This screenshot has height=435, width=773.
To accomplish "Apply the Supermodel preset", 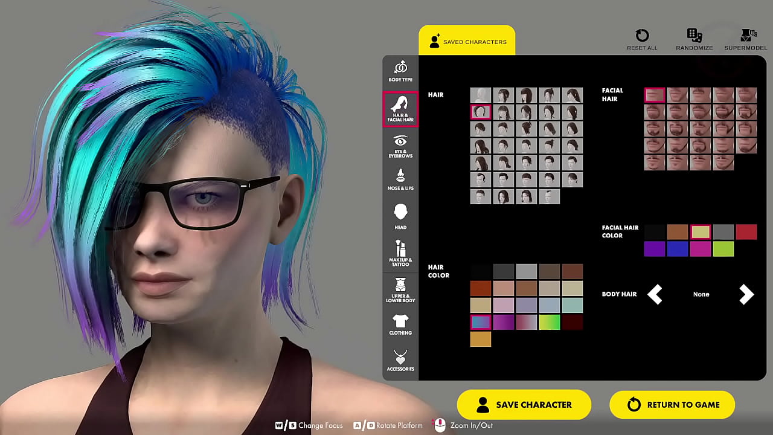I will (745, 39).
